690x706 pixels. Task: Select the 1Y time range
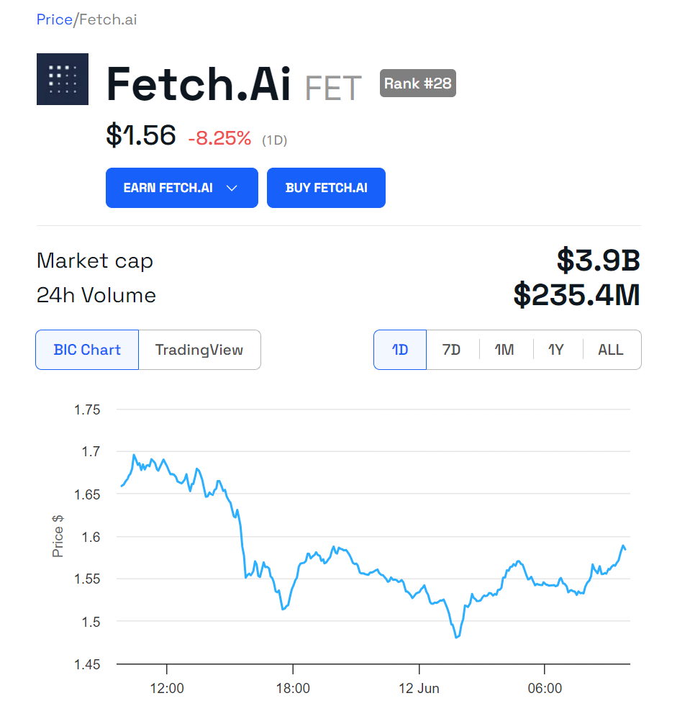[556, 350]
